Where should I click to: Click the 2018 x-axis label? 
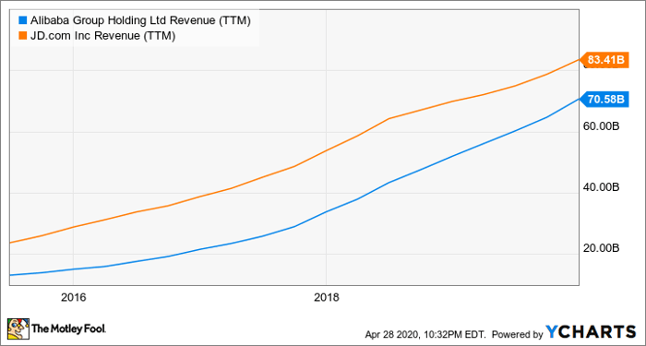coord(327,297)
